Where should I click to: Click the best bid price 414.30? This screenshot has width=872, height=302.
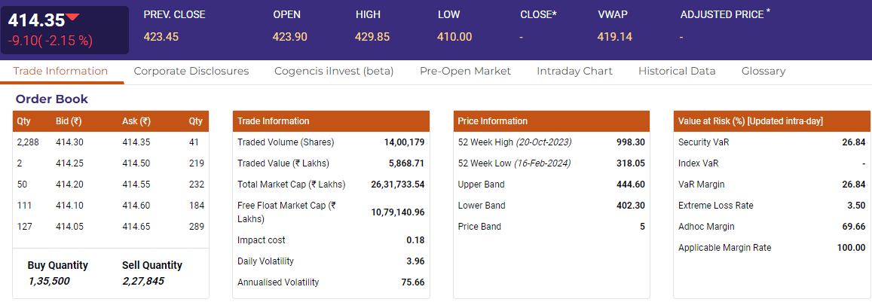point(69,142)
